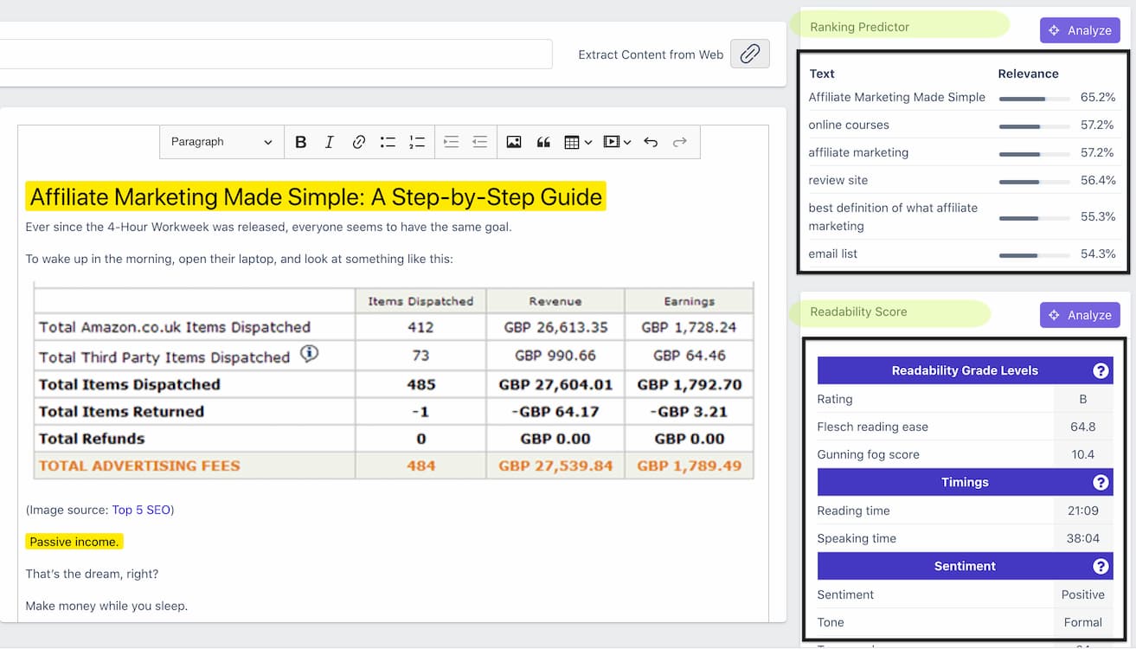Click the paperclip extract content button

[x=749, y=54]
